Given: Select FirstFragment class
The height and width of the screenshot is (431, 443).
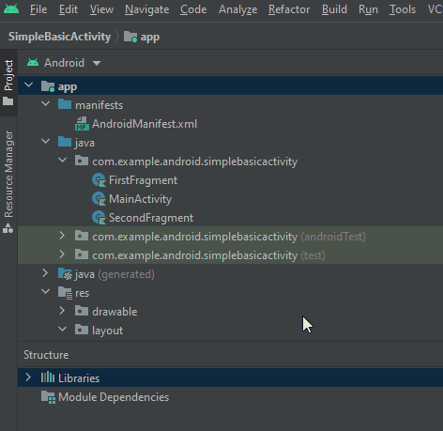Looking at the screenshot, I should pyautogui.click(x=143, y=180).
